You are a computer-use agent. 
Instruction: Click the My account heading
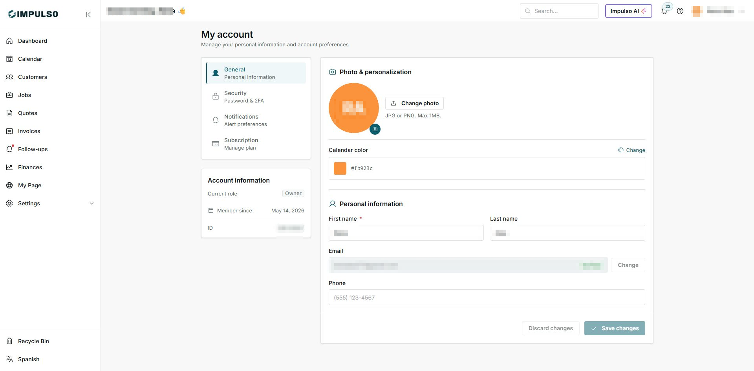(x=227, y=35)
